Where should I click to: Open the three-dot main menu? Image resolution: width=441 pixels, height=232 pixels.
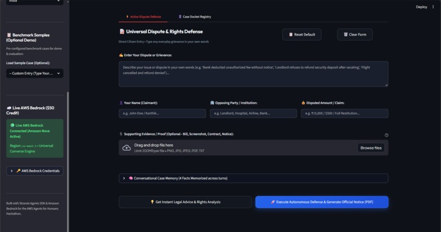[x=433, y=7]
